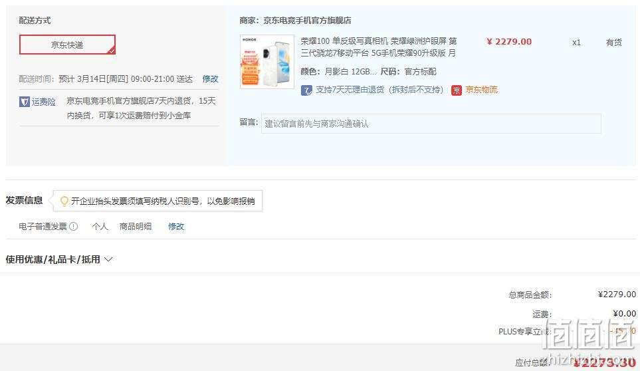Click the 电子普通发票 text
Screen dimensions: 640x371
click(x=43, y=226)
